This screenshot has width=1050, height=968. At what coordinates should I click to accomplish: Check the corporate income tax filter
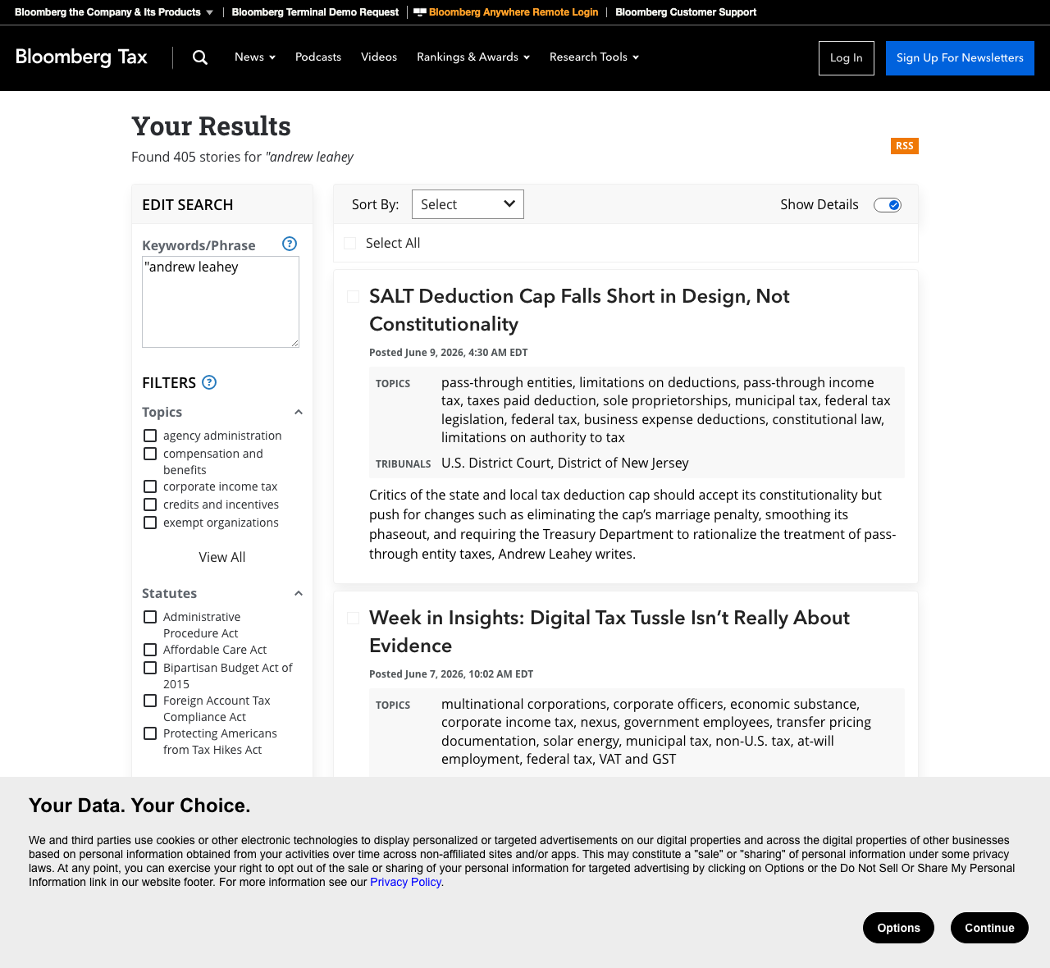coord(150,486)
